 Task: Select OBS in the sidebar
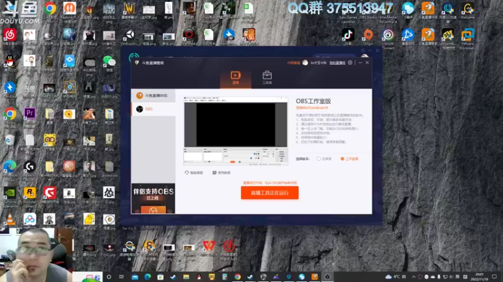[x=153, y=109]
